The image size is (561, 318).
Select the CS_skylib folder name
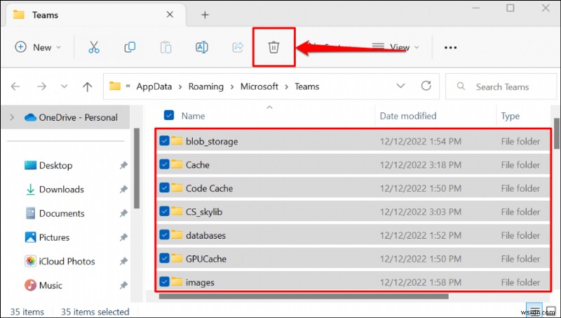[x=204, y=211]
